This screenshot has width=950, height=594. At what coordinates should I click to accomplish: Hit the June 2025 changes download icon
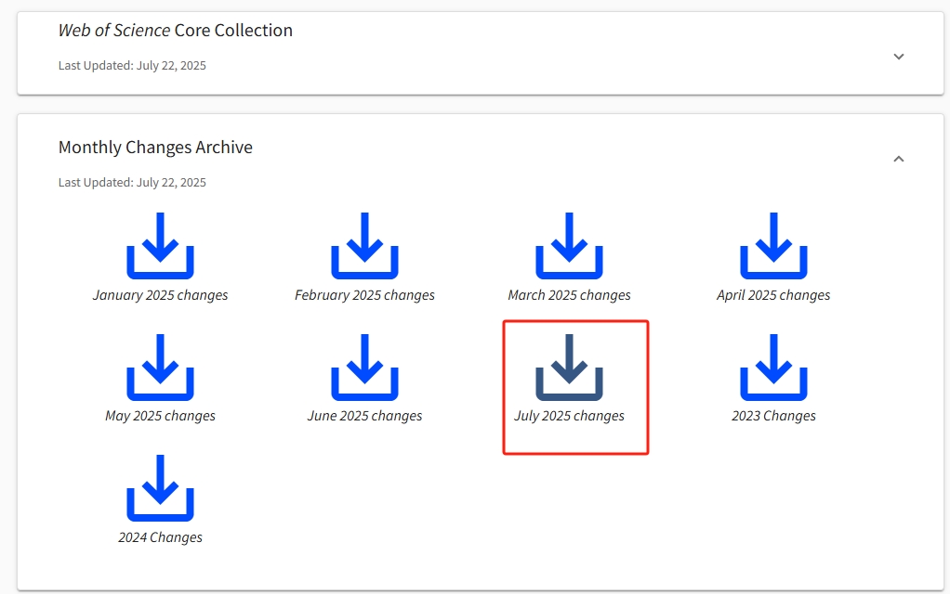[x=364, y=368]
